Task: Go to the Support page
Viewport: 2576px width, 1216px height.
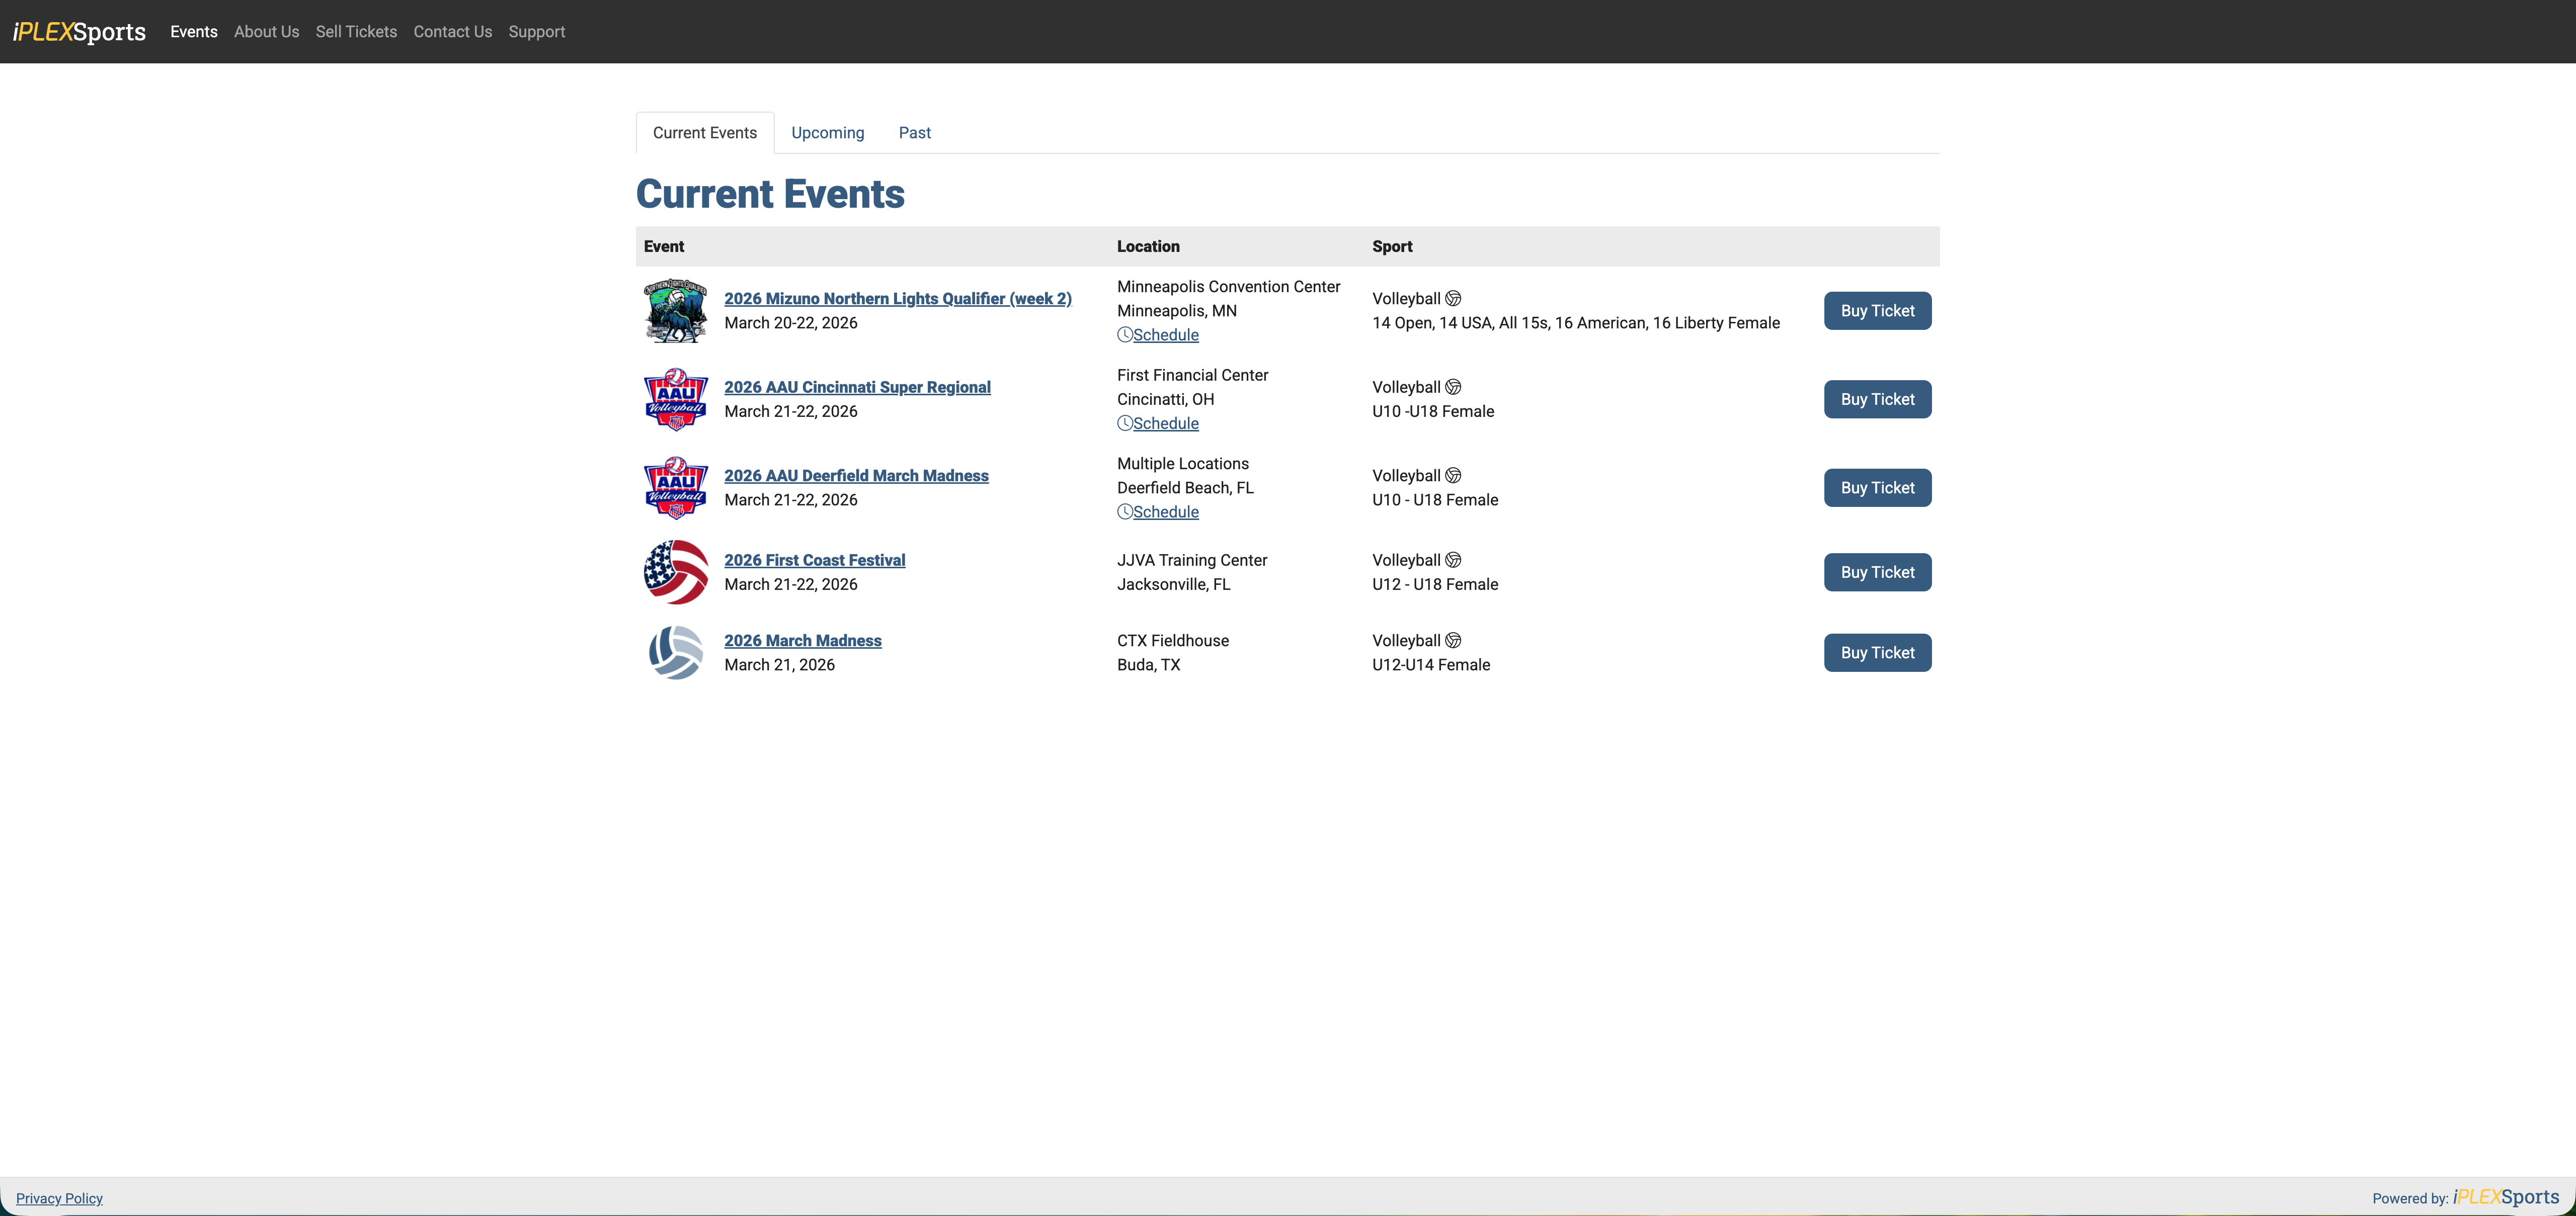Action: 536,32
